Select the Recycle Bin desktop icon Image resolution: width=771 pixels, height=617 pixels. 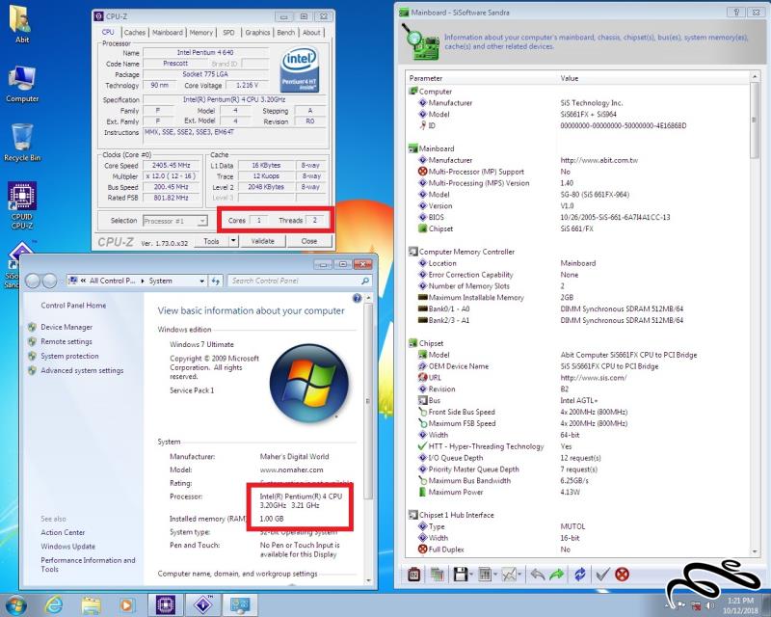tap(21, 143)
